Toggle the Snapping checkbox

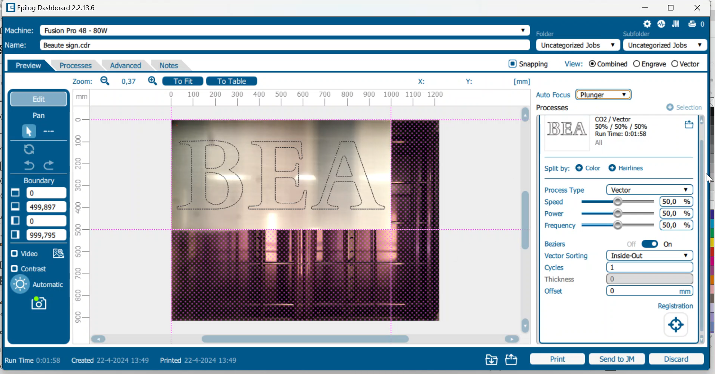[x=513, y=64]
